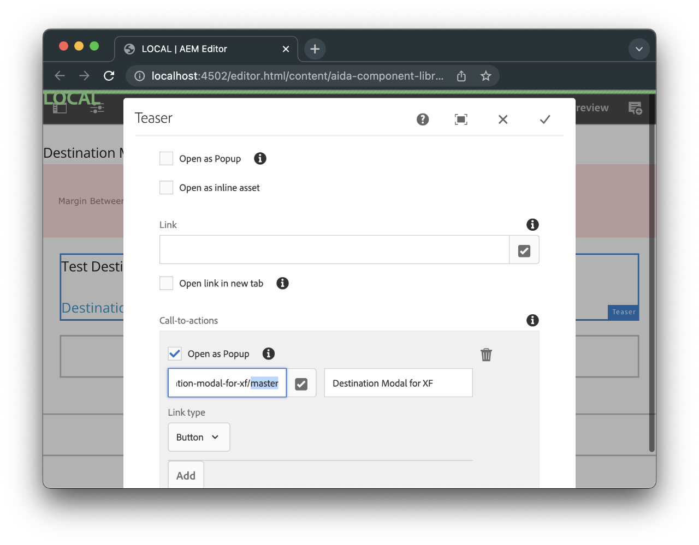Open path picker for call-to-action link
Viewport: 699px width, 545px height.
tap(301, 384)
